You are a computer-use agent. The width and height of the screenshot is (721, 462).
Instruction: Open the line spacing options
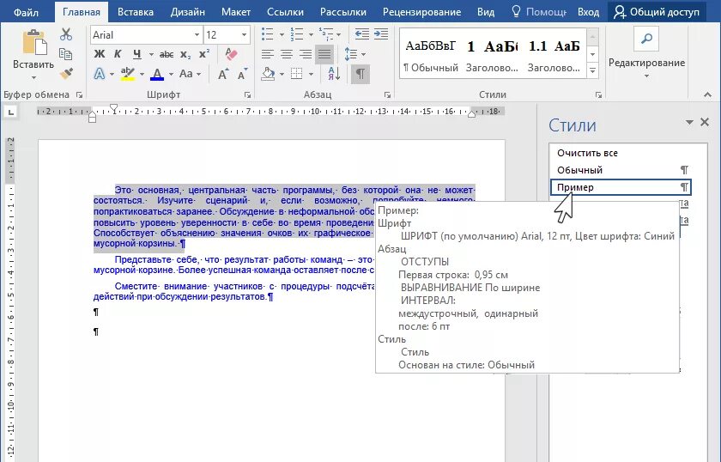(354, 54)
